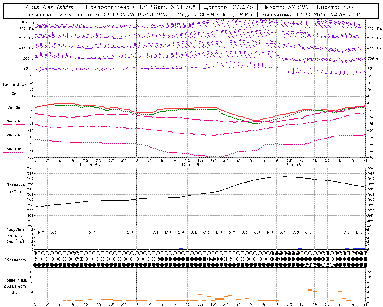Screen dimensions: 383x307
Task: Click the date label 11 ноября
Action: (91, 165)
